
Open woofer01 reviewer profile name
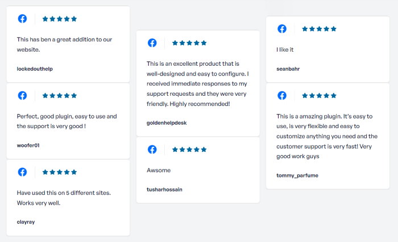pos(28,145)
